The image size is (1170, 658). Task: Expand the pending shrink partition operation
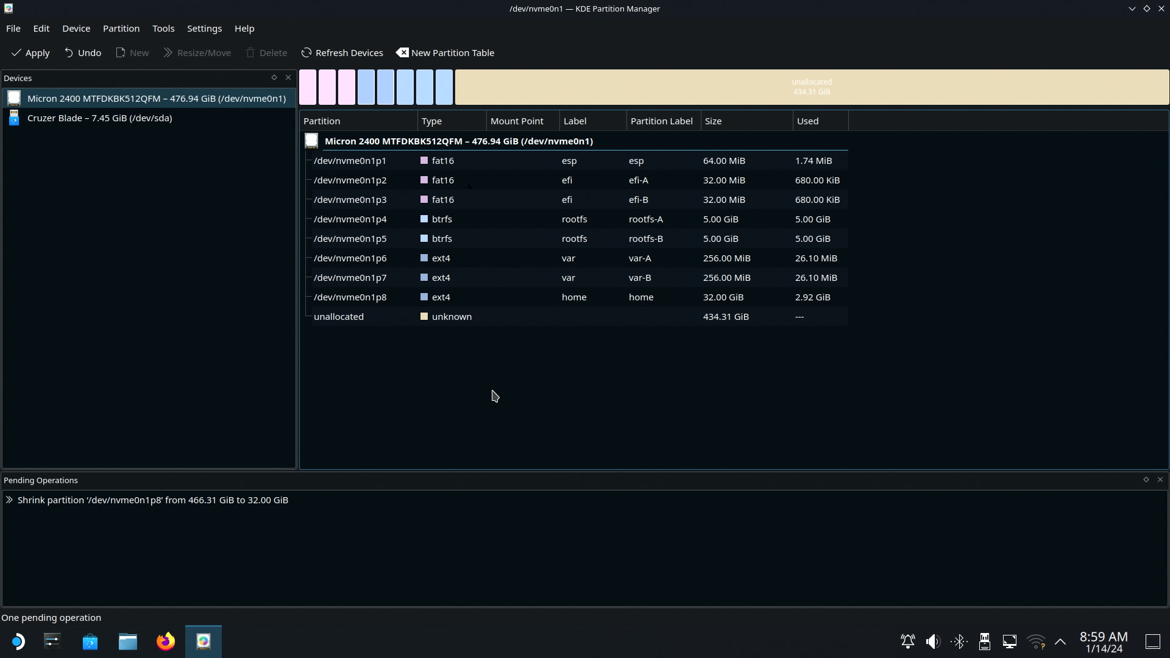click(x=9, y=500)
